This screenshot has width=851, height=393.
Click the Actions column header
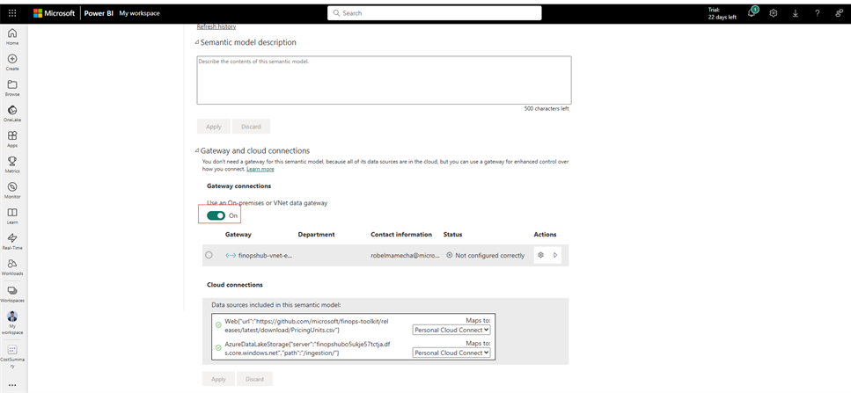coord(545,235)
